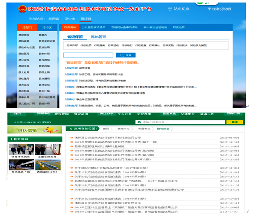The image size is (256, 218).
Task: Select the 属地管理 tab
Action: [98, 37]
